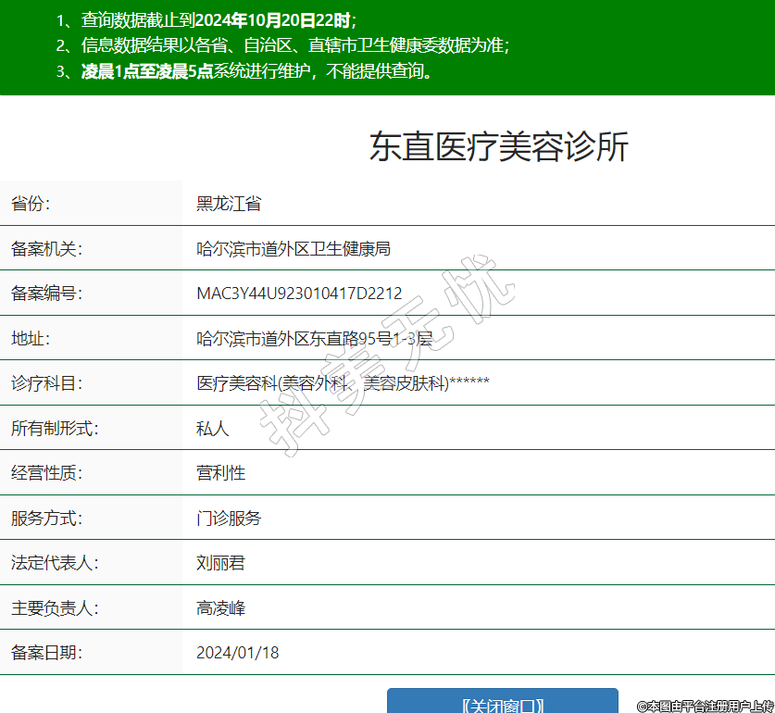Screen dimensions: 775x713
Task: Click the 关闭窗口 button
Action: coord(502,703)
